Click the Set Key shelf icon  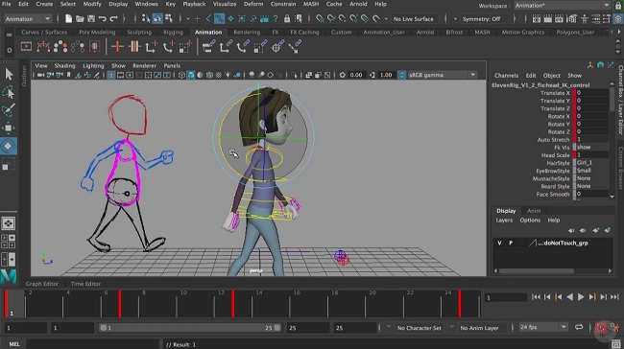pos(117,47)
